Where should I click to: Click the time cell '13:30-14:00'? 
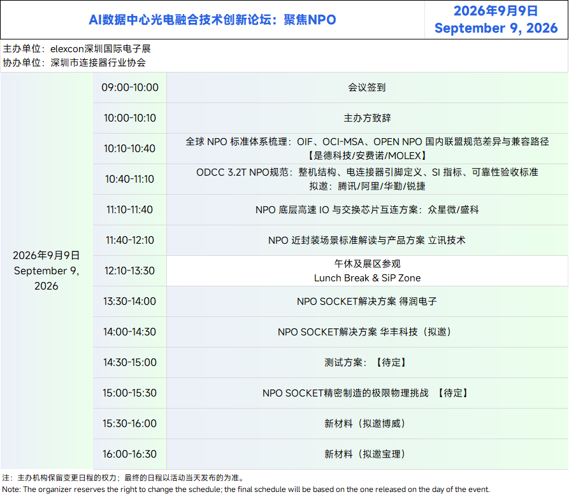point(130,301)
